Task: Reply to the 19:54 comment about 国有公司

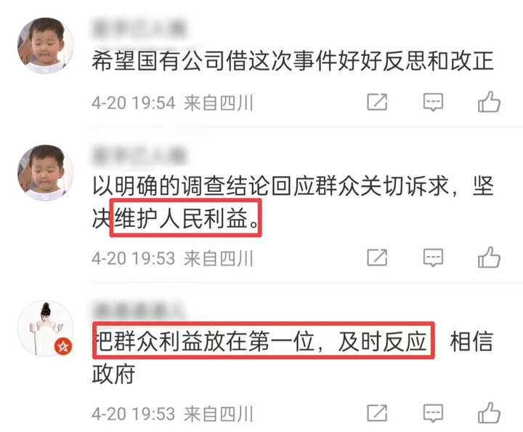Action: 433,102
